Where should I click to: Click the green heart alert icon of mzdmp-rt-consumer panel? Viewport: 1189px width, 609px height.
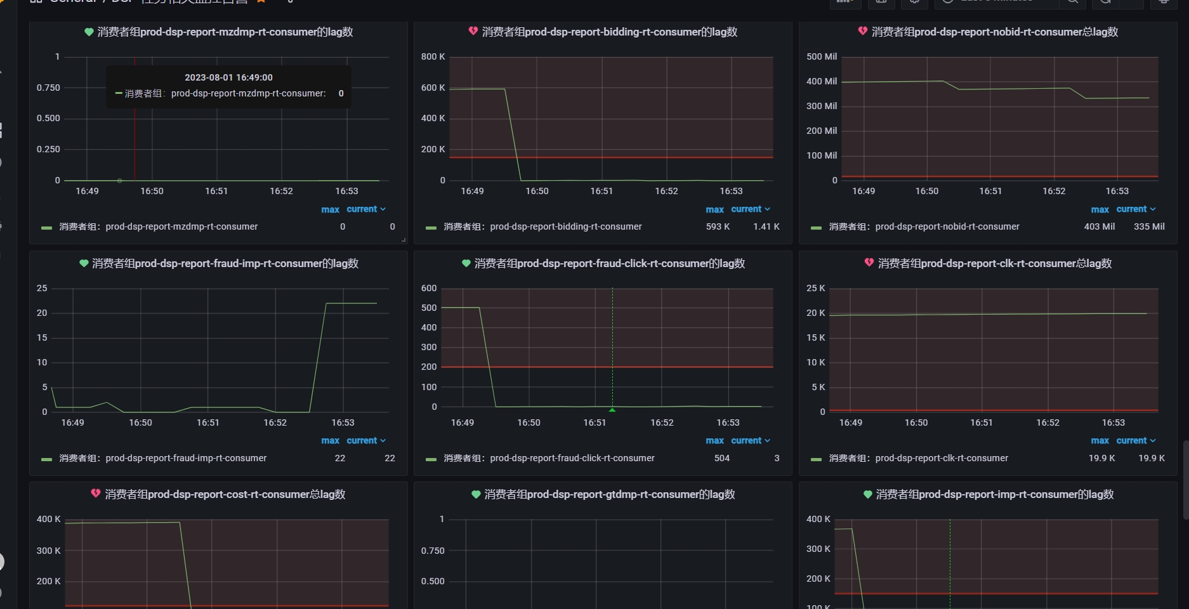click(x=89, y=32)
